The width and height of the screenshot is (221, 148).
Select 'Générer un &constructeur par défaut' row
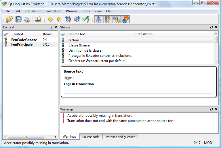(137, 61)
